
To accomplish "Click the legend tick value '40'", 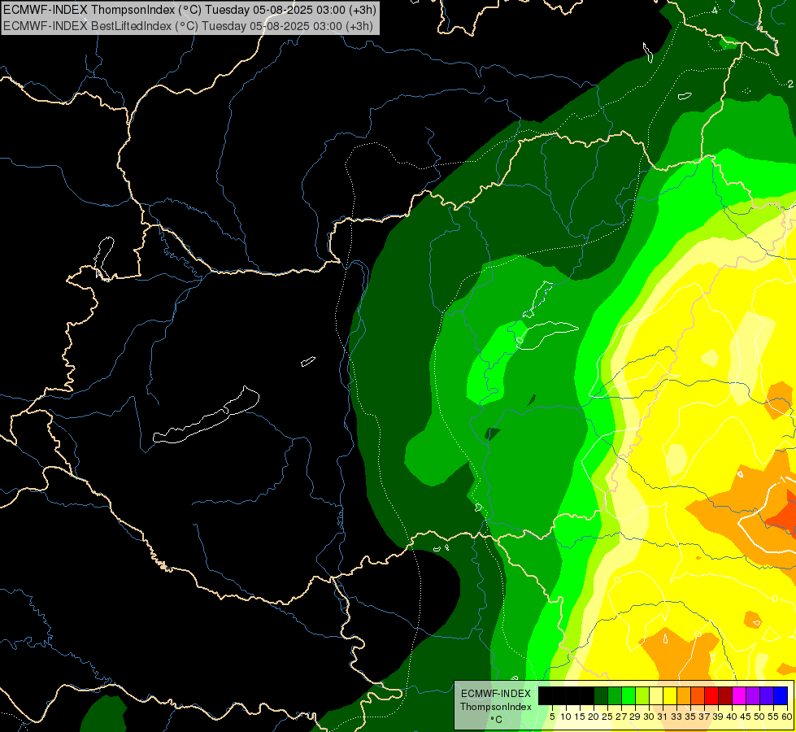I will click(732, 717).
